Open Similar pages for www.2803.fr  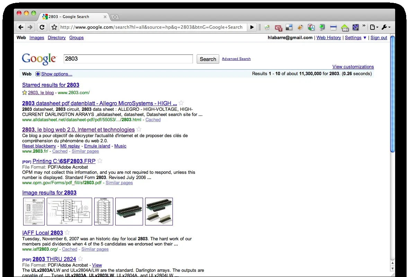(85, 151)
